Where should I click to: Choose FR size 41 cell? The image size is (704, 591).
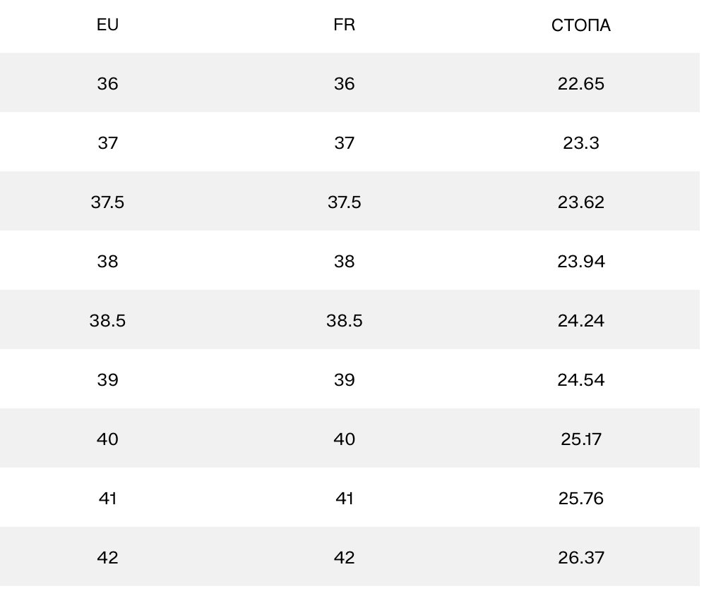click(x=344, y=499)
